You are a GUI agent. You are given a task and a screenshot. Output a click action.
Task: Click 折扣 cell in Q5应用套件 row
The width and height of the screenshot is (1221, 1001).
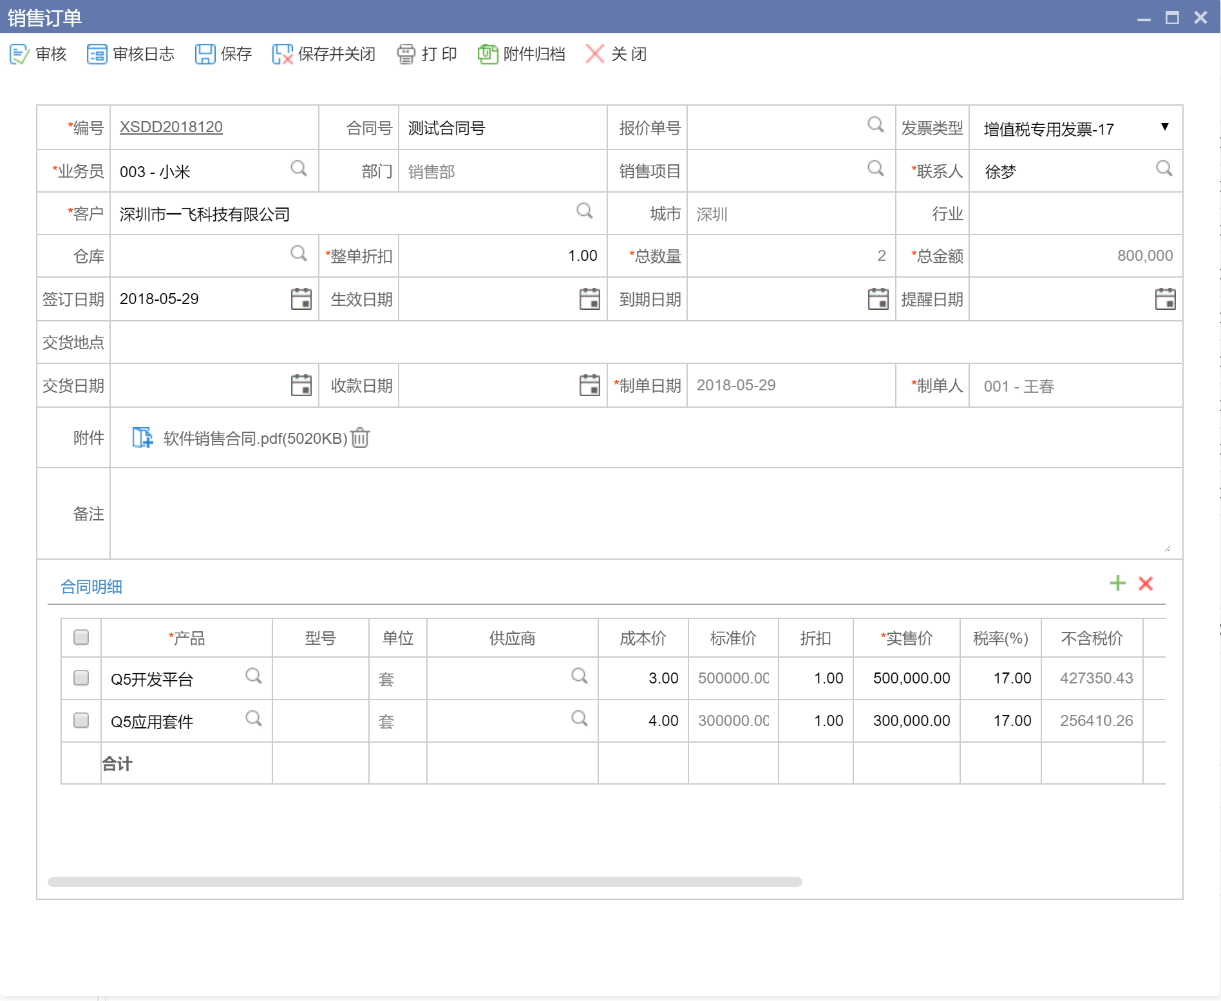tap(816, 721)
